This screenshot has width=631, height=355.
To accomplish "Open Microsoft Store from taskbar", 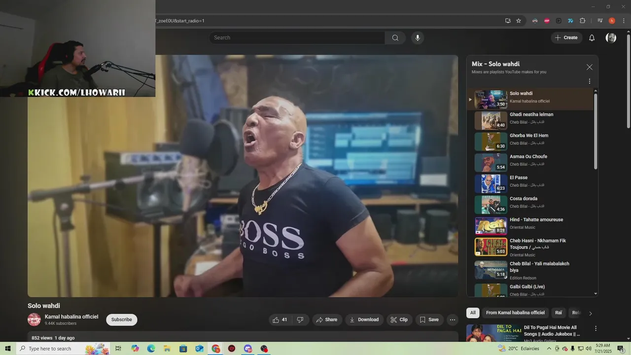I will click(x=183, y=349).
